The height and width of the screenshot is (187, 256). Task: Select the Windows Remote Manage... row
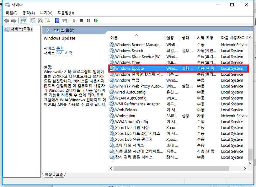point(178,45)
